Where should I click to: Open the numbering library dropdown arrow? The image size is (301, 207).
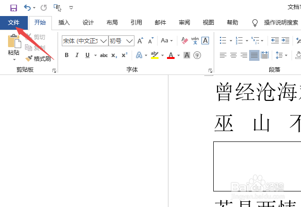[247, 41]
